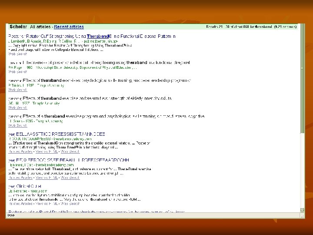Click View as HTML under Clinical Outlet result
Viewport: 313px width, 235px height.
tap(47, 204)
